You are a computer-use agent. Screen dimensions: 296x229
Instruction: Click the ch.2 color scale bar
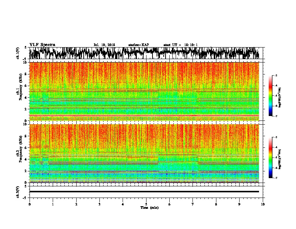click(270, 158)
